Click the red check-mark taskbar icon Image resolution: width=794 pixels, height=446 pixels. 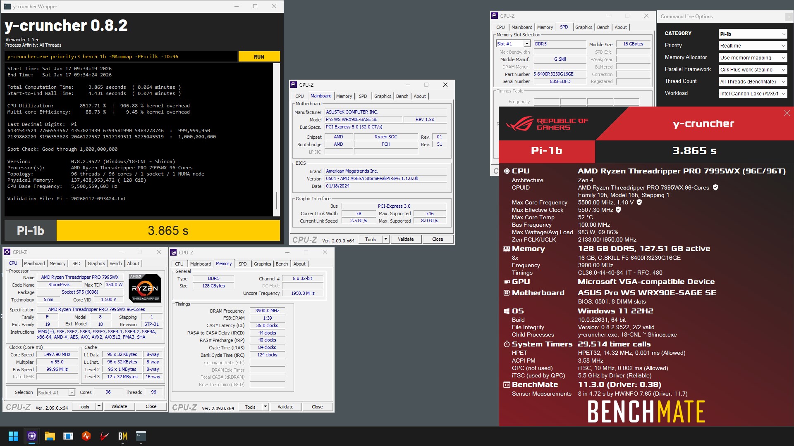[x=105, y=436]
